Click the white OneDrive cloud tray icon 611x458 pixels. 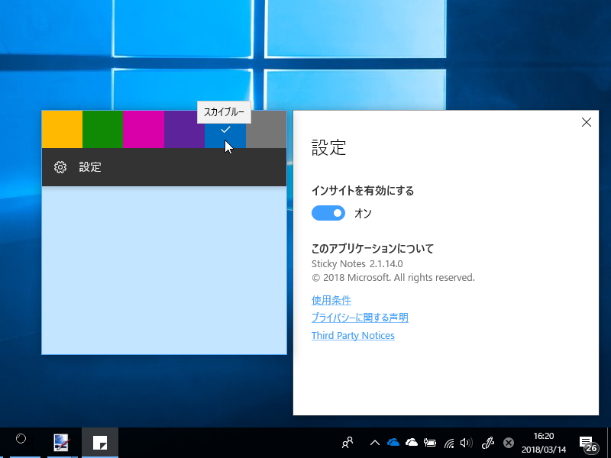pos(412,442)
